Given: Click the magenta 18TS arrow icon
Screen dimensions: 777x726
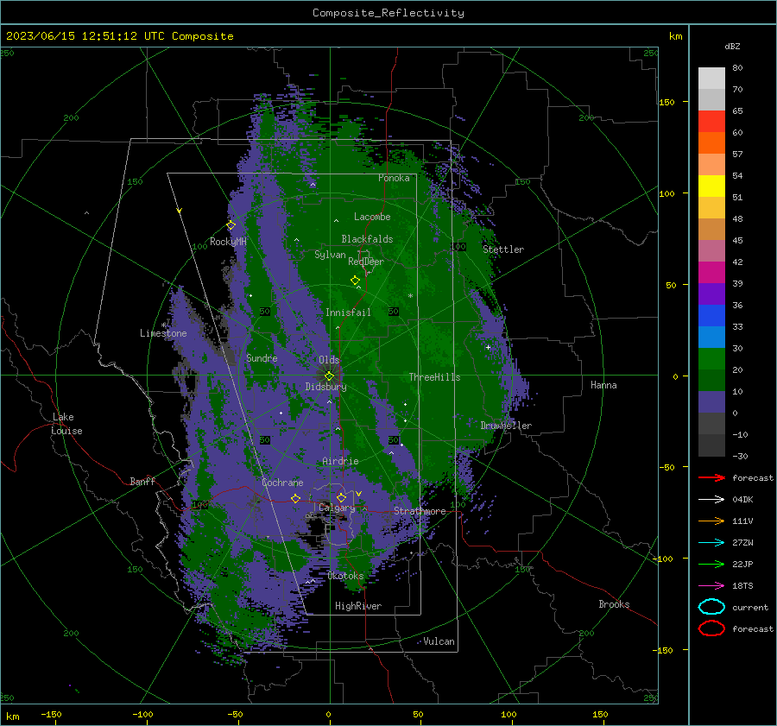Looking at the screenshot, I should (711, 586).
